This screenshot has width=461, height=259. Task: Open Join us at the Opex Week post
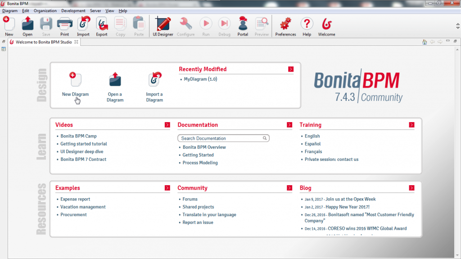tap(350, 199)
